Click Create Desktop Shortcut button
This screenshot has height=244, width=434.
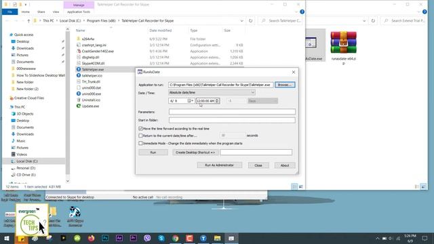click(195, 152)
